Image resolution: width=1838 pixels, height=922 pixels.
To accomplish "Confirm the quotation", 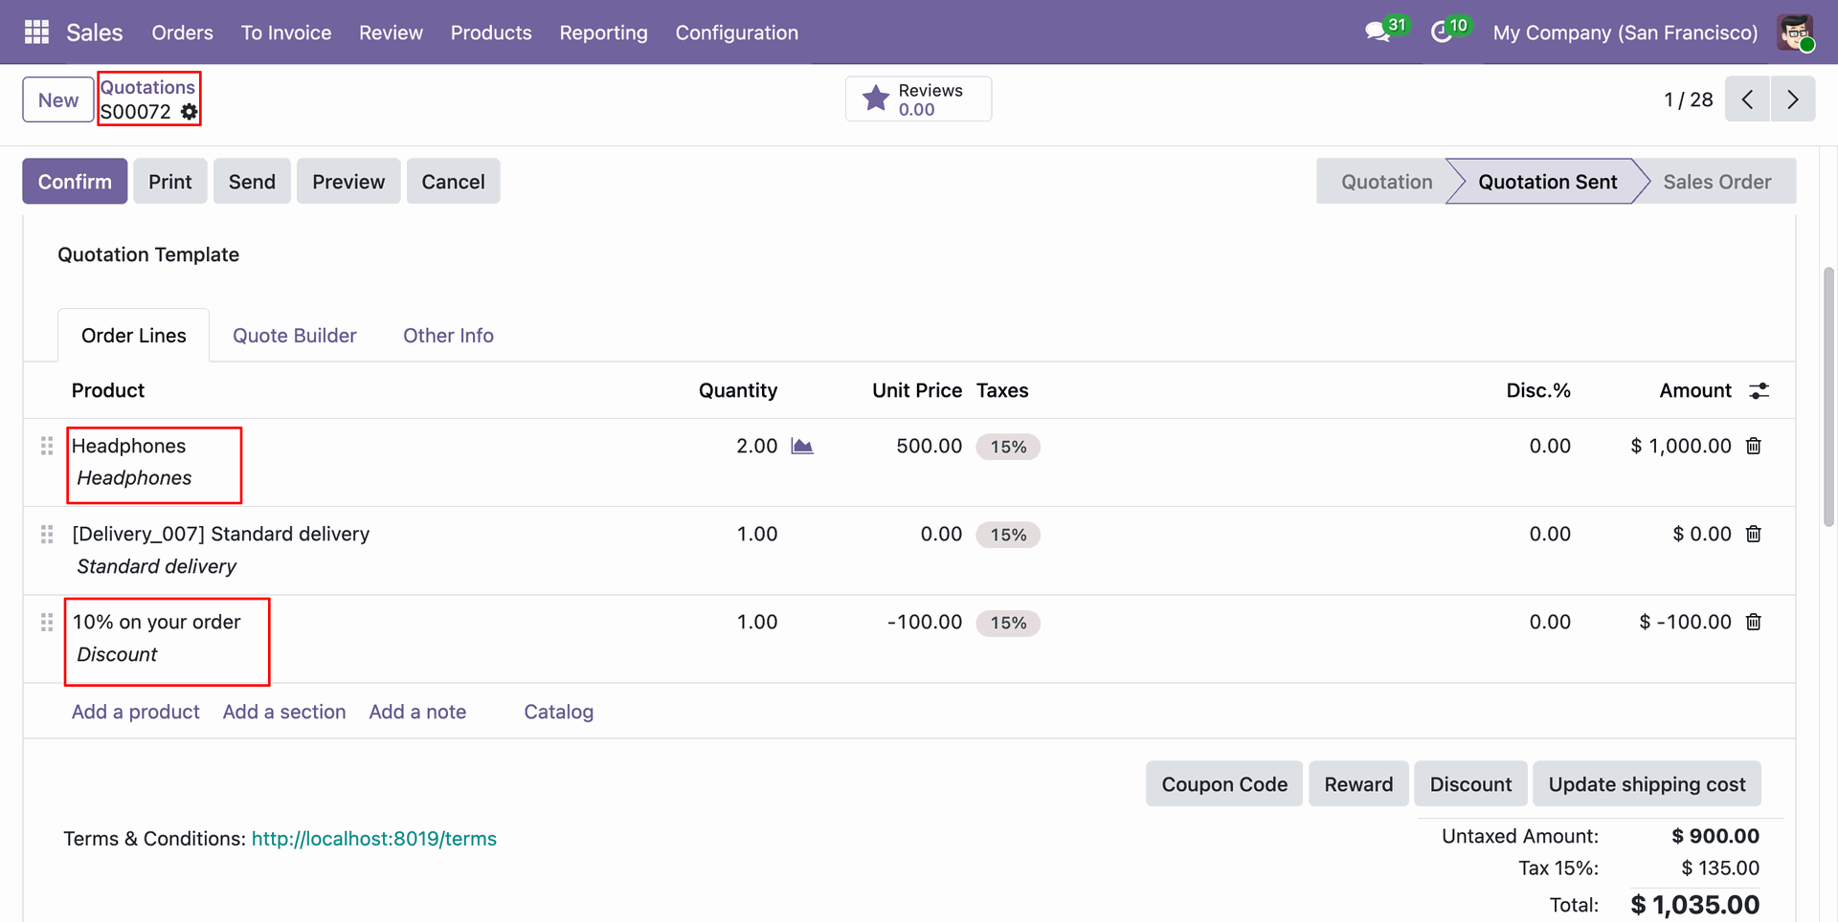I will pyautogui.click(x=75, y=182).
